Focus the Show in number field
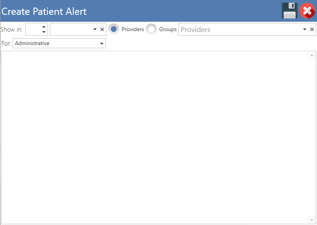 33,29
